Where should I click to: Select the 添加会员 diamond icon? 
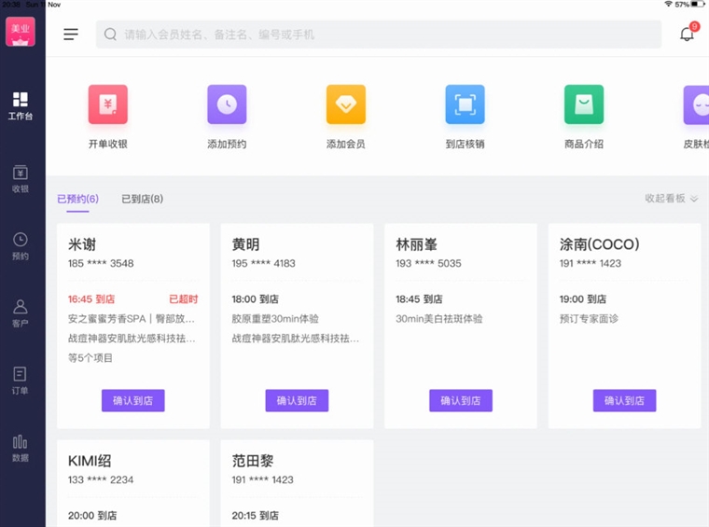[x=346, y=104]
